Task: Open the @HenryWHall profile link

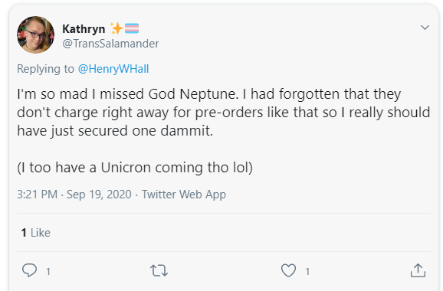Action: (x=113, y=69)
